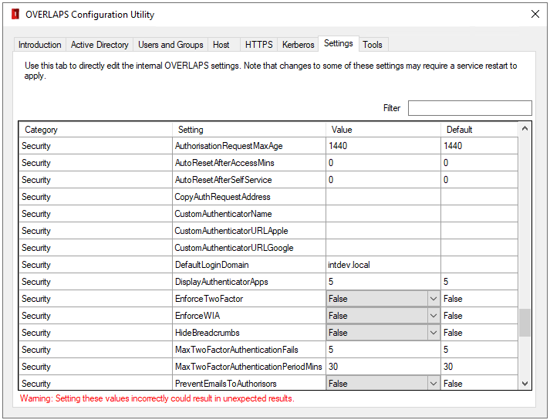Sort by the Setting column header
This screenshot has height=420, width=550.
click(x=249, y=130)
